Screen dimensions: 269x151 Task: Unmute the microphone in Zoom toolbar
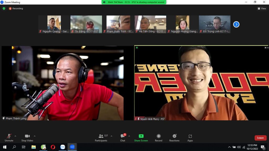pyautogui.click(x=9, y=137)
